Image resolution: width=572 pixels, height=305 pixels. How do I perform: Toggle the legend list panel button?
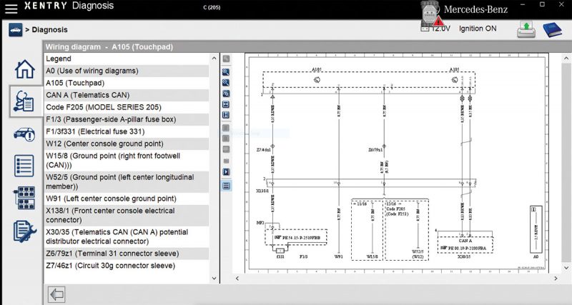[226, 186]
